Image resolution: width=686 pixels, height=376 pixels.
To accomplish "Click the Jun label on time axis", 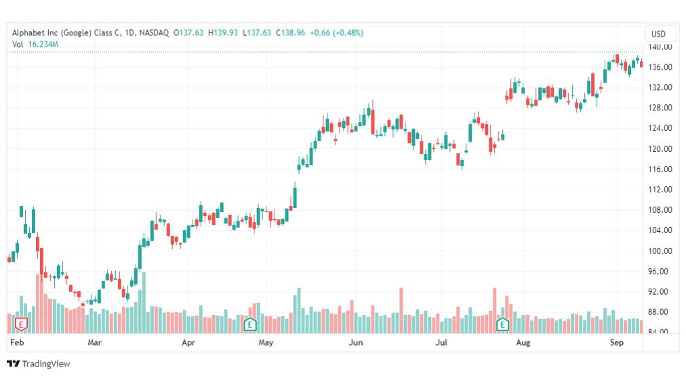I will 356,342.
